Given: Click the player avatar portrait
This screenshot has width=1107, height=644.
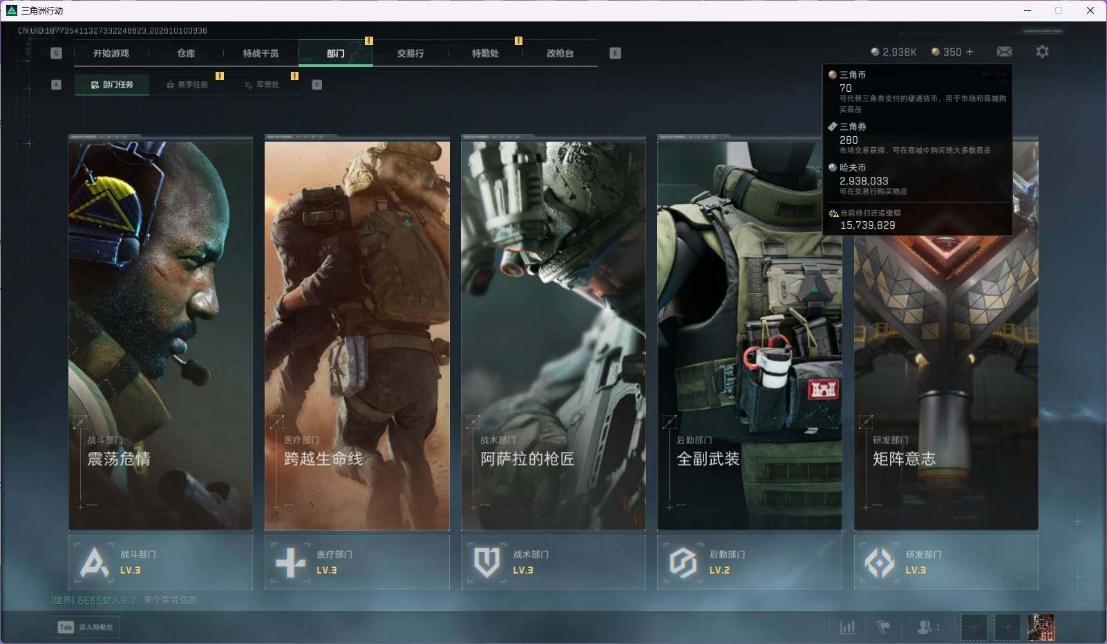Looking at the screenshot, I should [x=1041, y=627].
